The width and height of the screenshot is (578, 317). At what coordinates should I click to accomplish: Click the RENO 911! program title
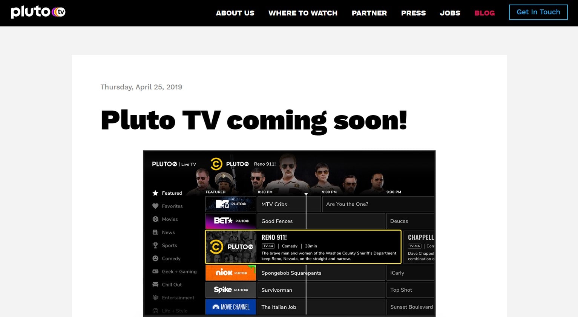274,237
